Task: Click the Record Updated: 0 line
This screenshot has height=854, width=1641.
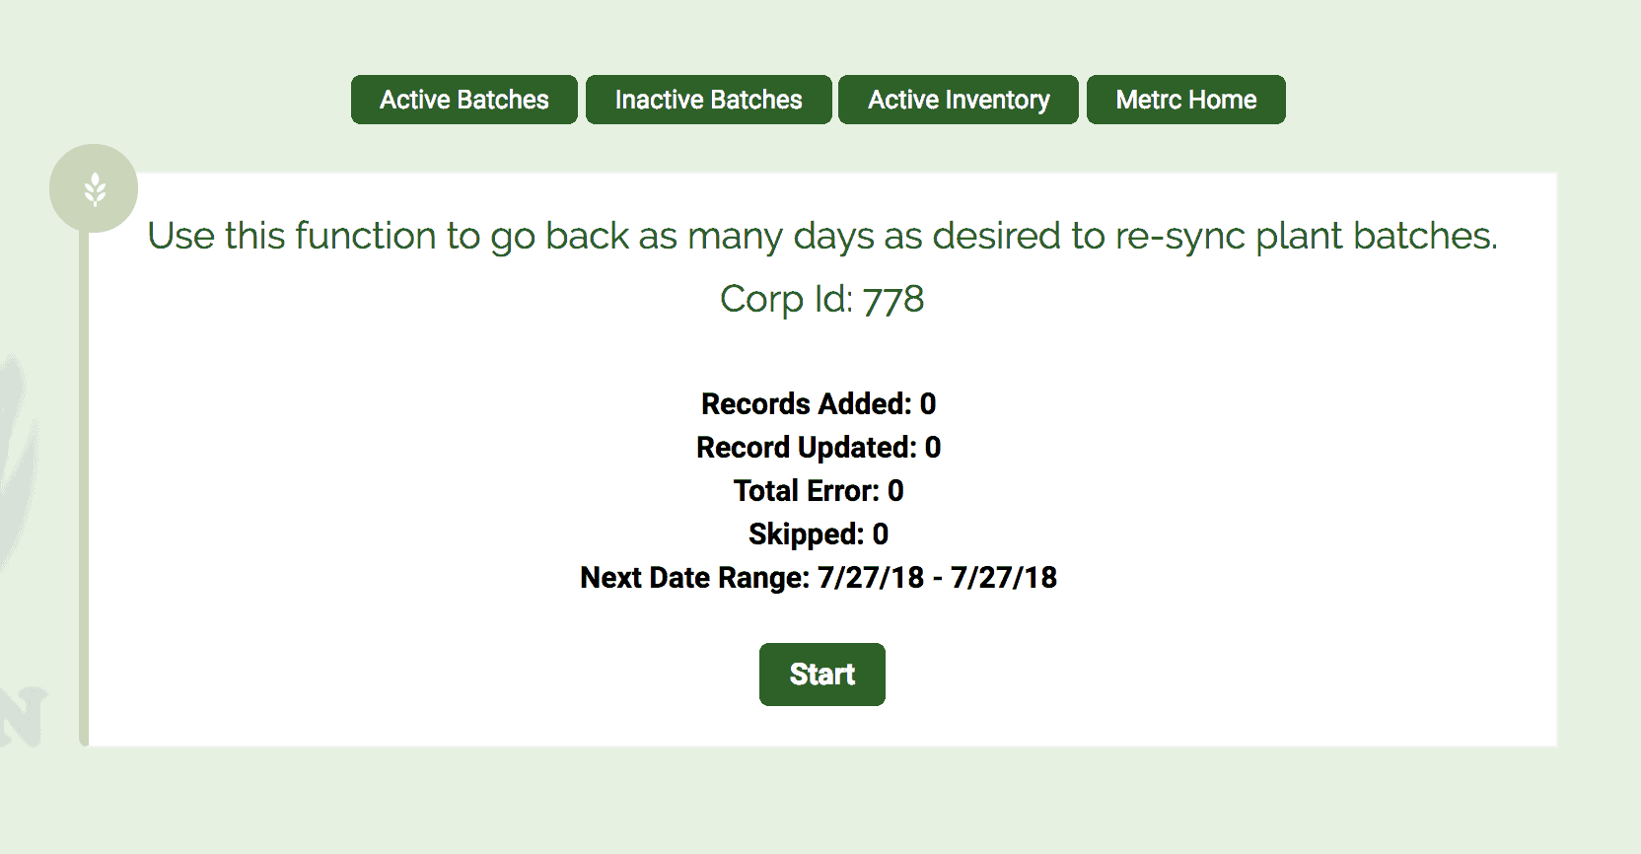Action: (819, 448)
